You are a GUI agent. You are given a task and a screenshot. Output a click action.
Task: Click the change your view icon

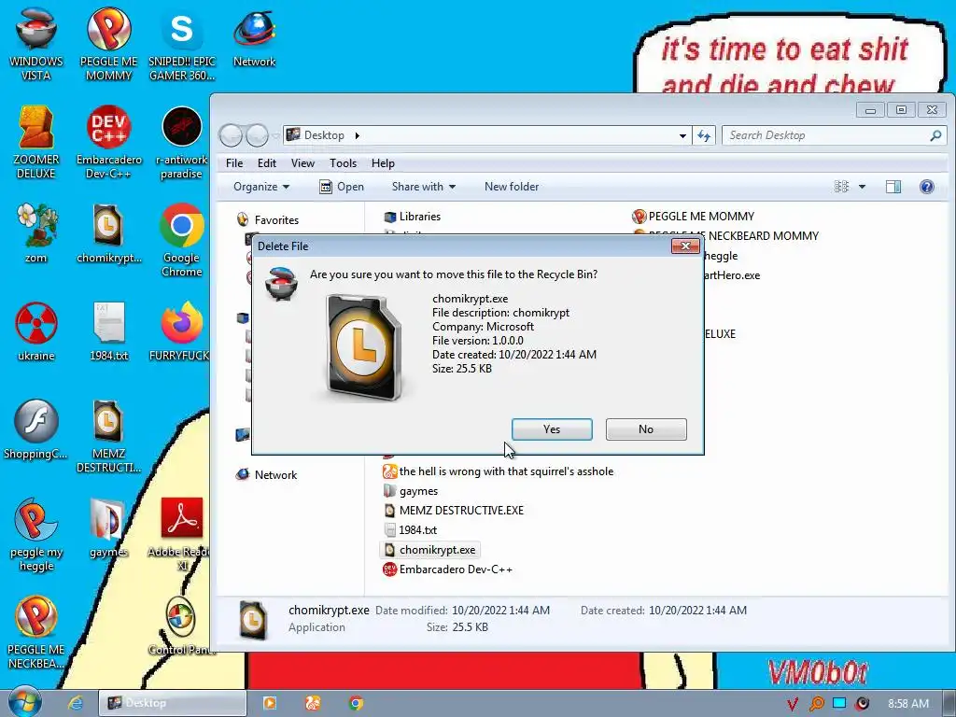[842, 187]
